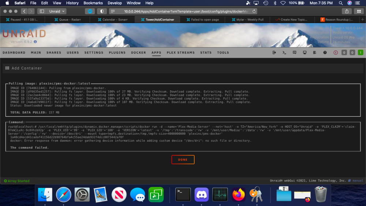The image size is (366, 206).
Task: Click the privacy shield icon in Safari
Action: coord(102,11)
